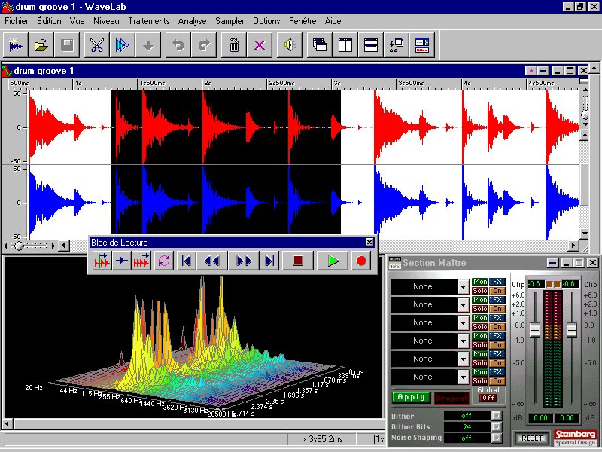Toggle Solo on the third effect slot

tap(480, 327)
